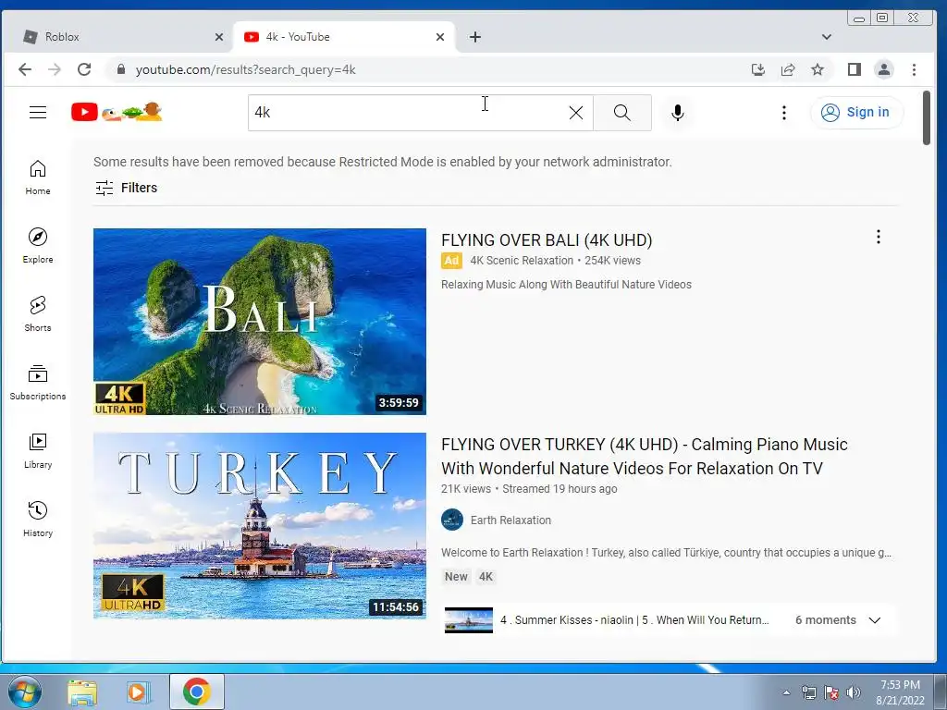Screen dimensions: 947x710
Task: Click '21K views' metadata text
Action: 466,489
